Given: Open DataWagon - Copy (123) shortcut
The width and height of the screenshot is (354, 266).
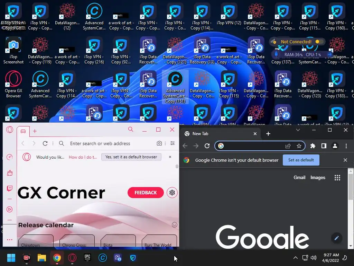Looking at the screenshot, I should click(310, 85).
